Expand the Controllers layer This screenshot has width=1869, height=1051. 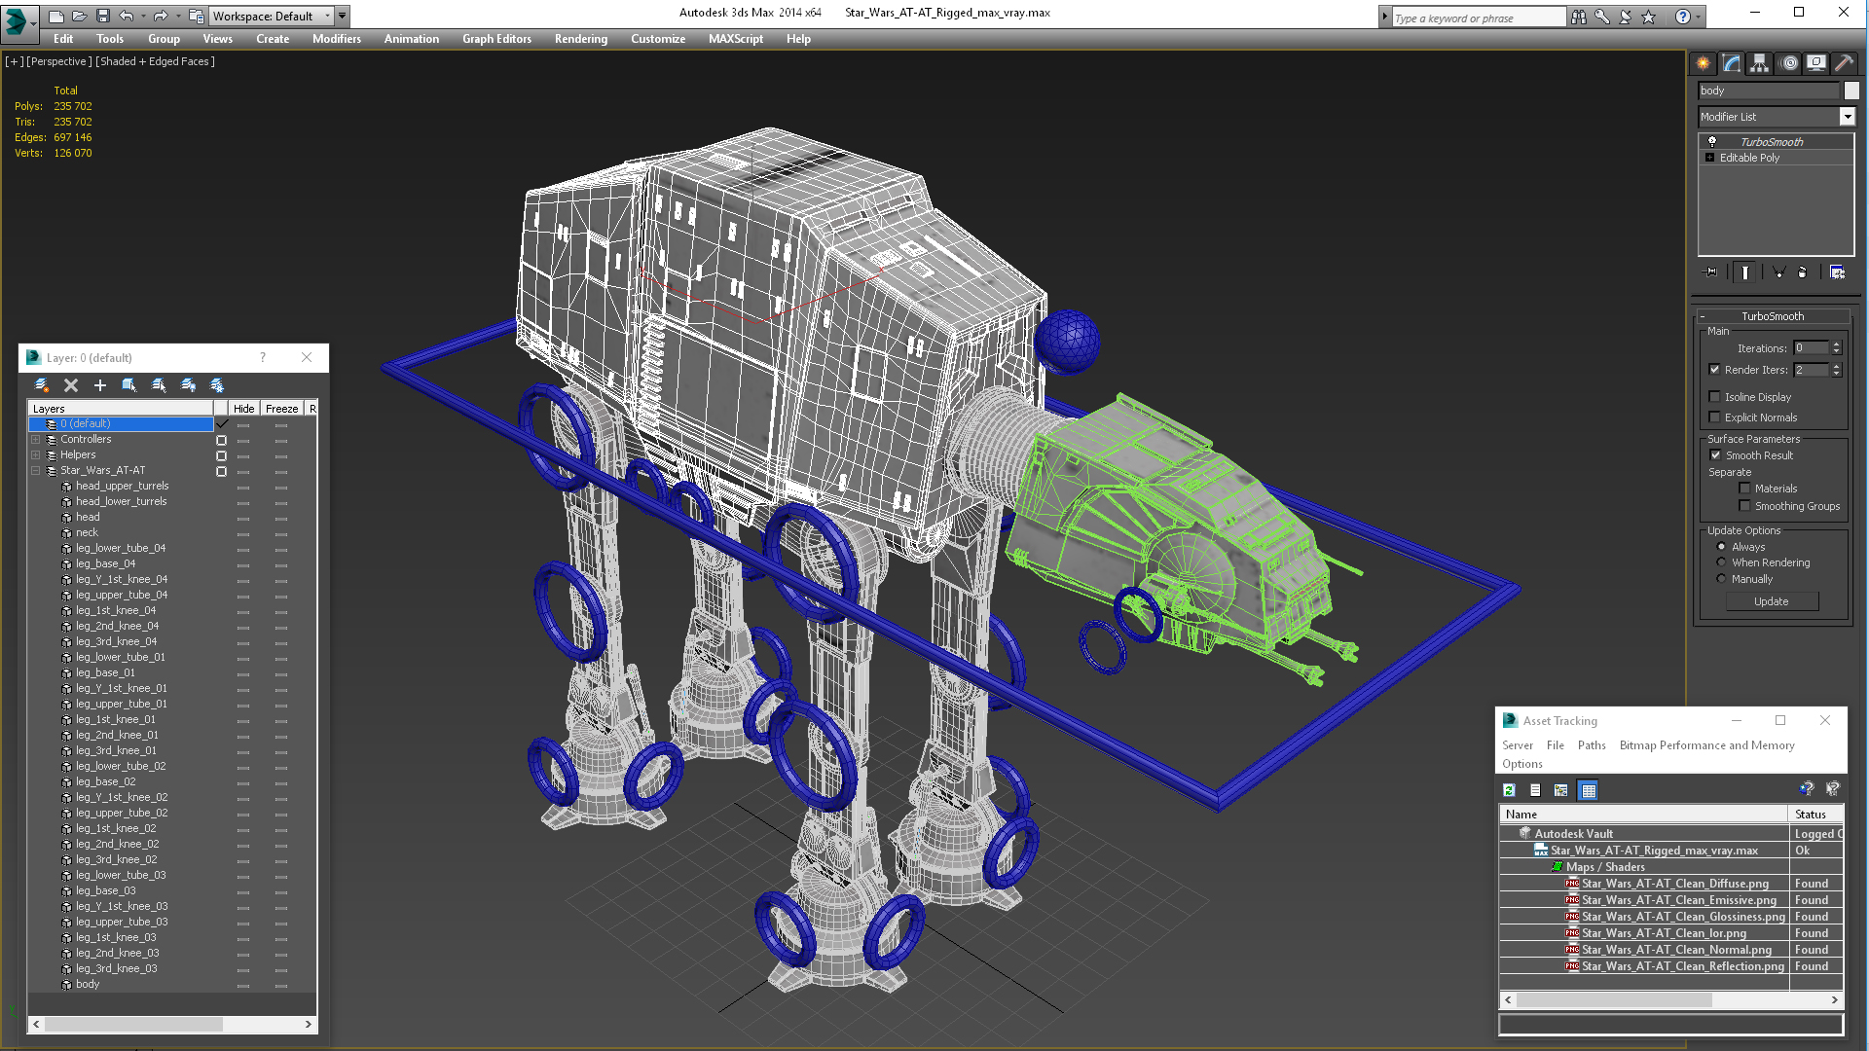(x=36, y=440)
